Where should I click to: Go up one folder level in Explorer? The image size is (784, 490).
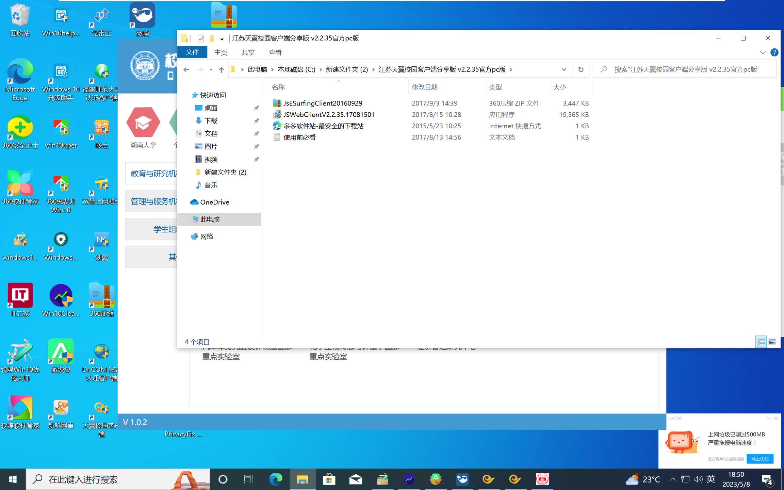221,70
